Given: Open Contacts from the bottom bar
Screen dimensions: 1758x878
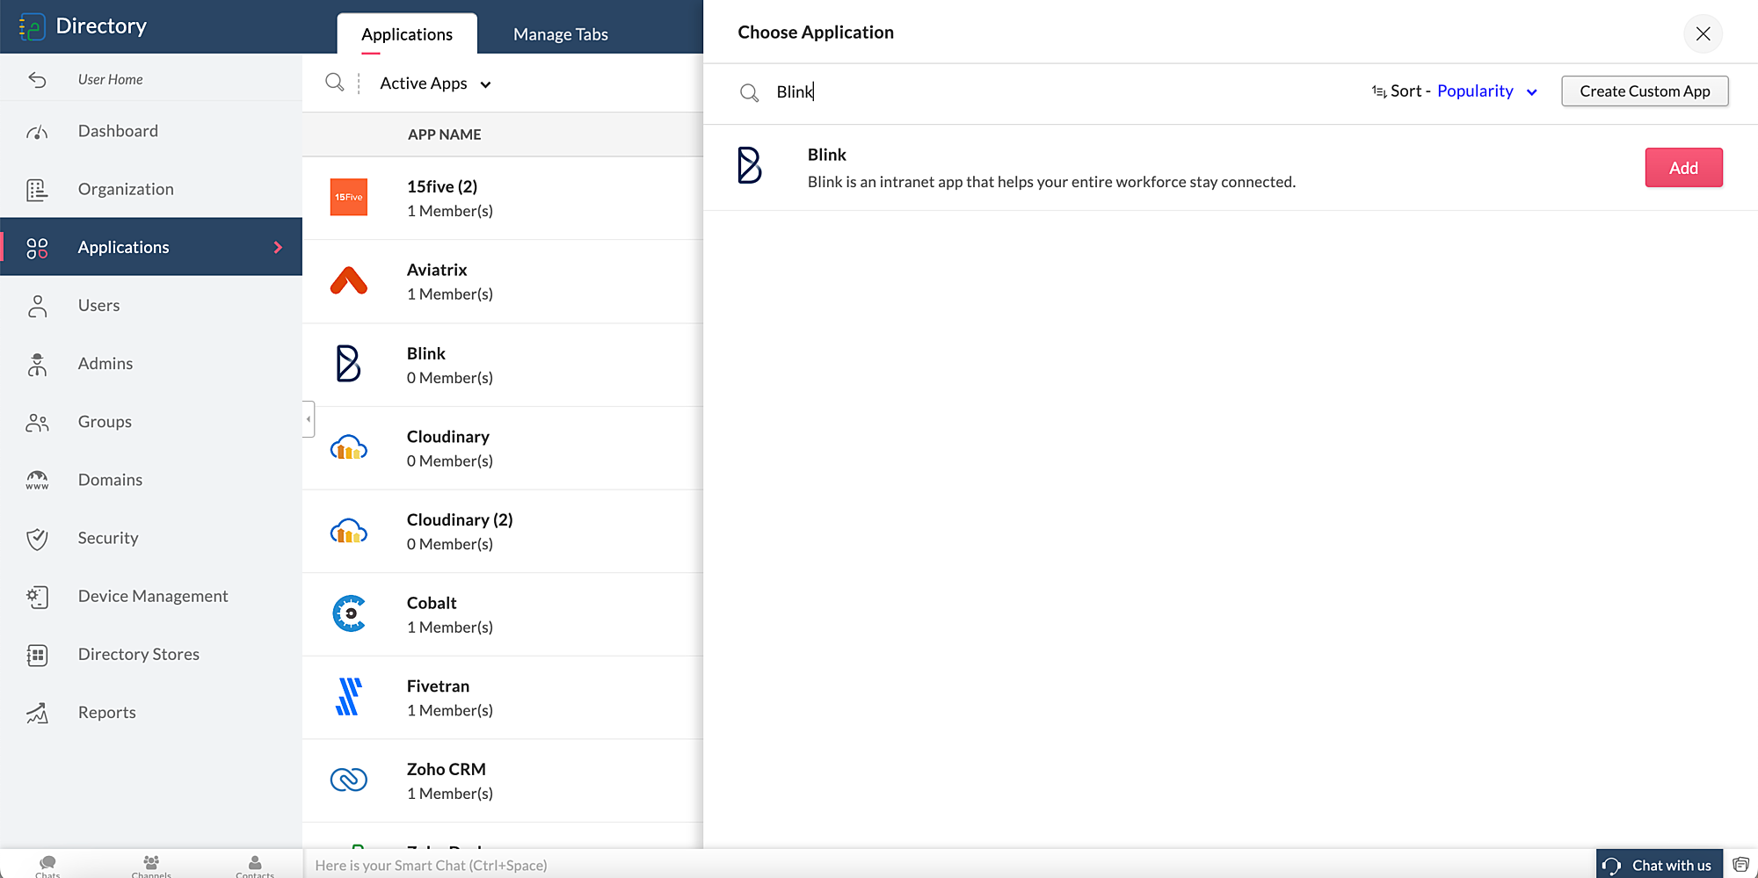Looking at the screenshot, I should (255, 866).
